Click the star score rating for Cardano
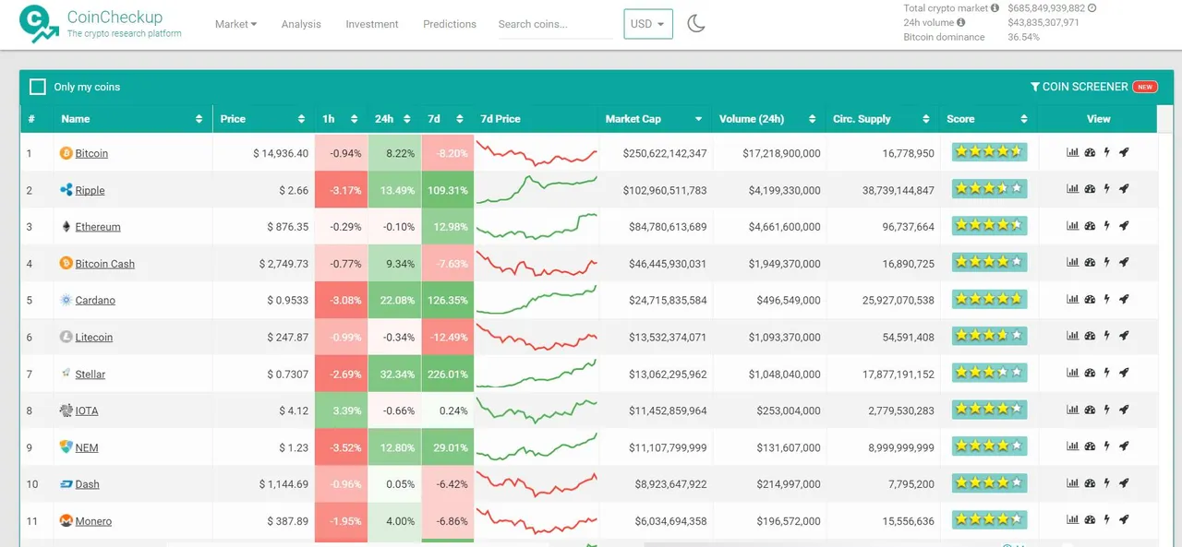 (989, 298)
